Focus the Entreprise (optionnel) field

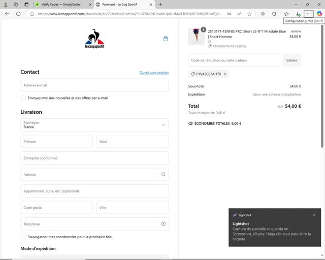[x=94, y=158]
